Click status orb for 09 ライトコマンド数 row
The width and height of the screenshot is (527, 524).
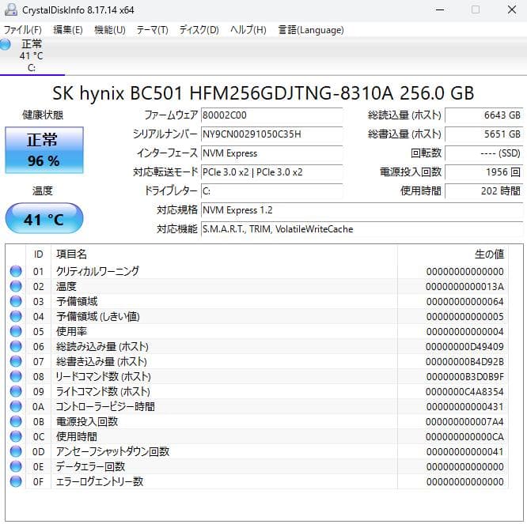[16, 391]
